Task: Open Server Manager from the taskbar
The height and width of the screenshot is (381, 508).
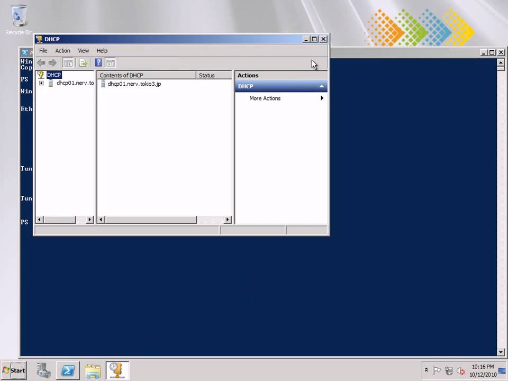Action: coord(43,370)
